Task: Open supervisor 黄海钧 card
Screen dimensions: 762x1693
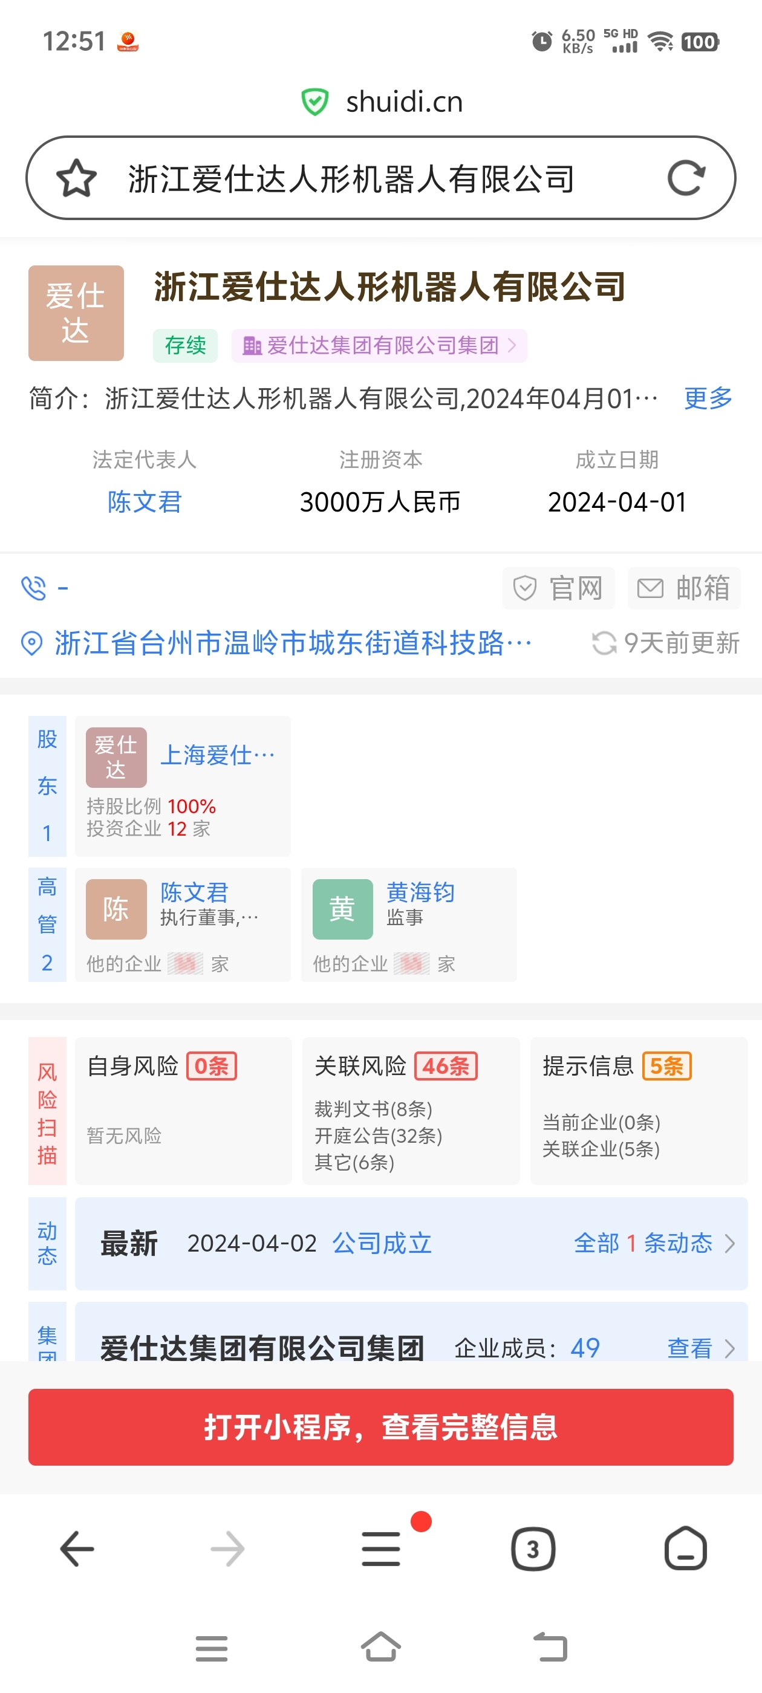Action: click(409, 924)
